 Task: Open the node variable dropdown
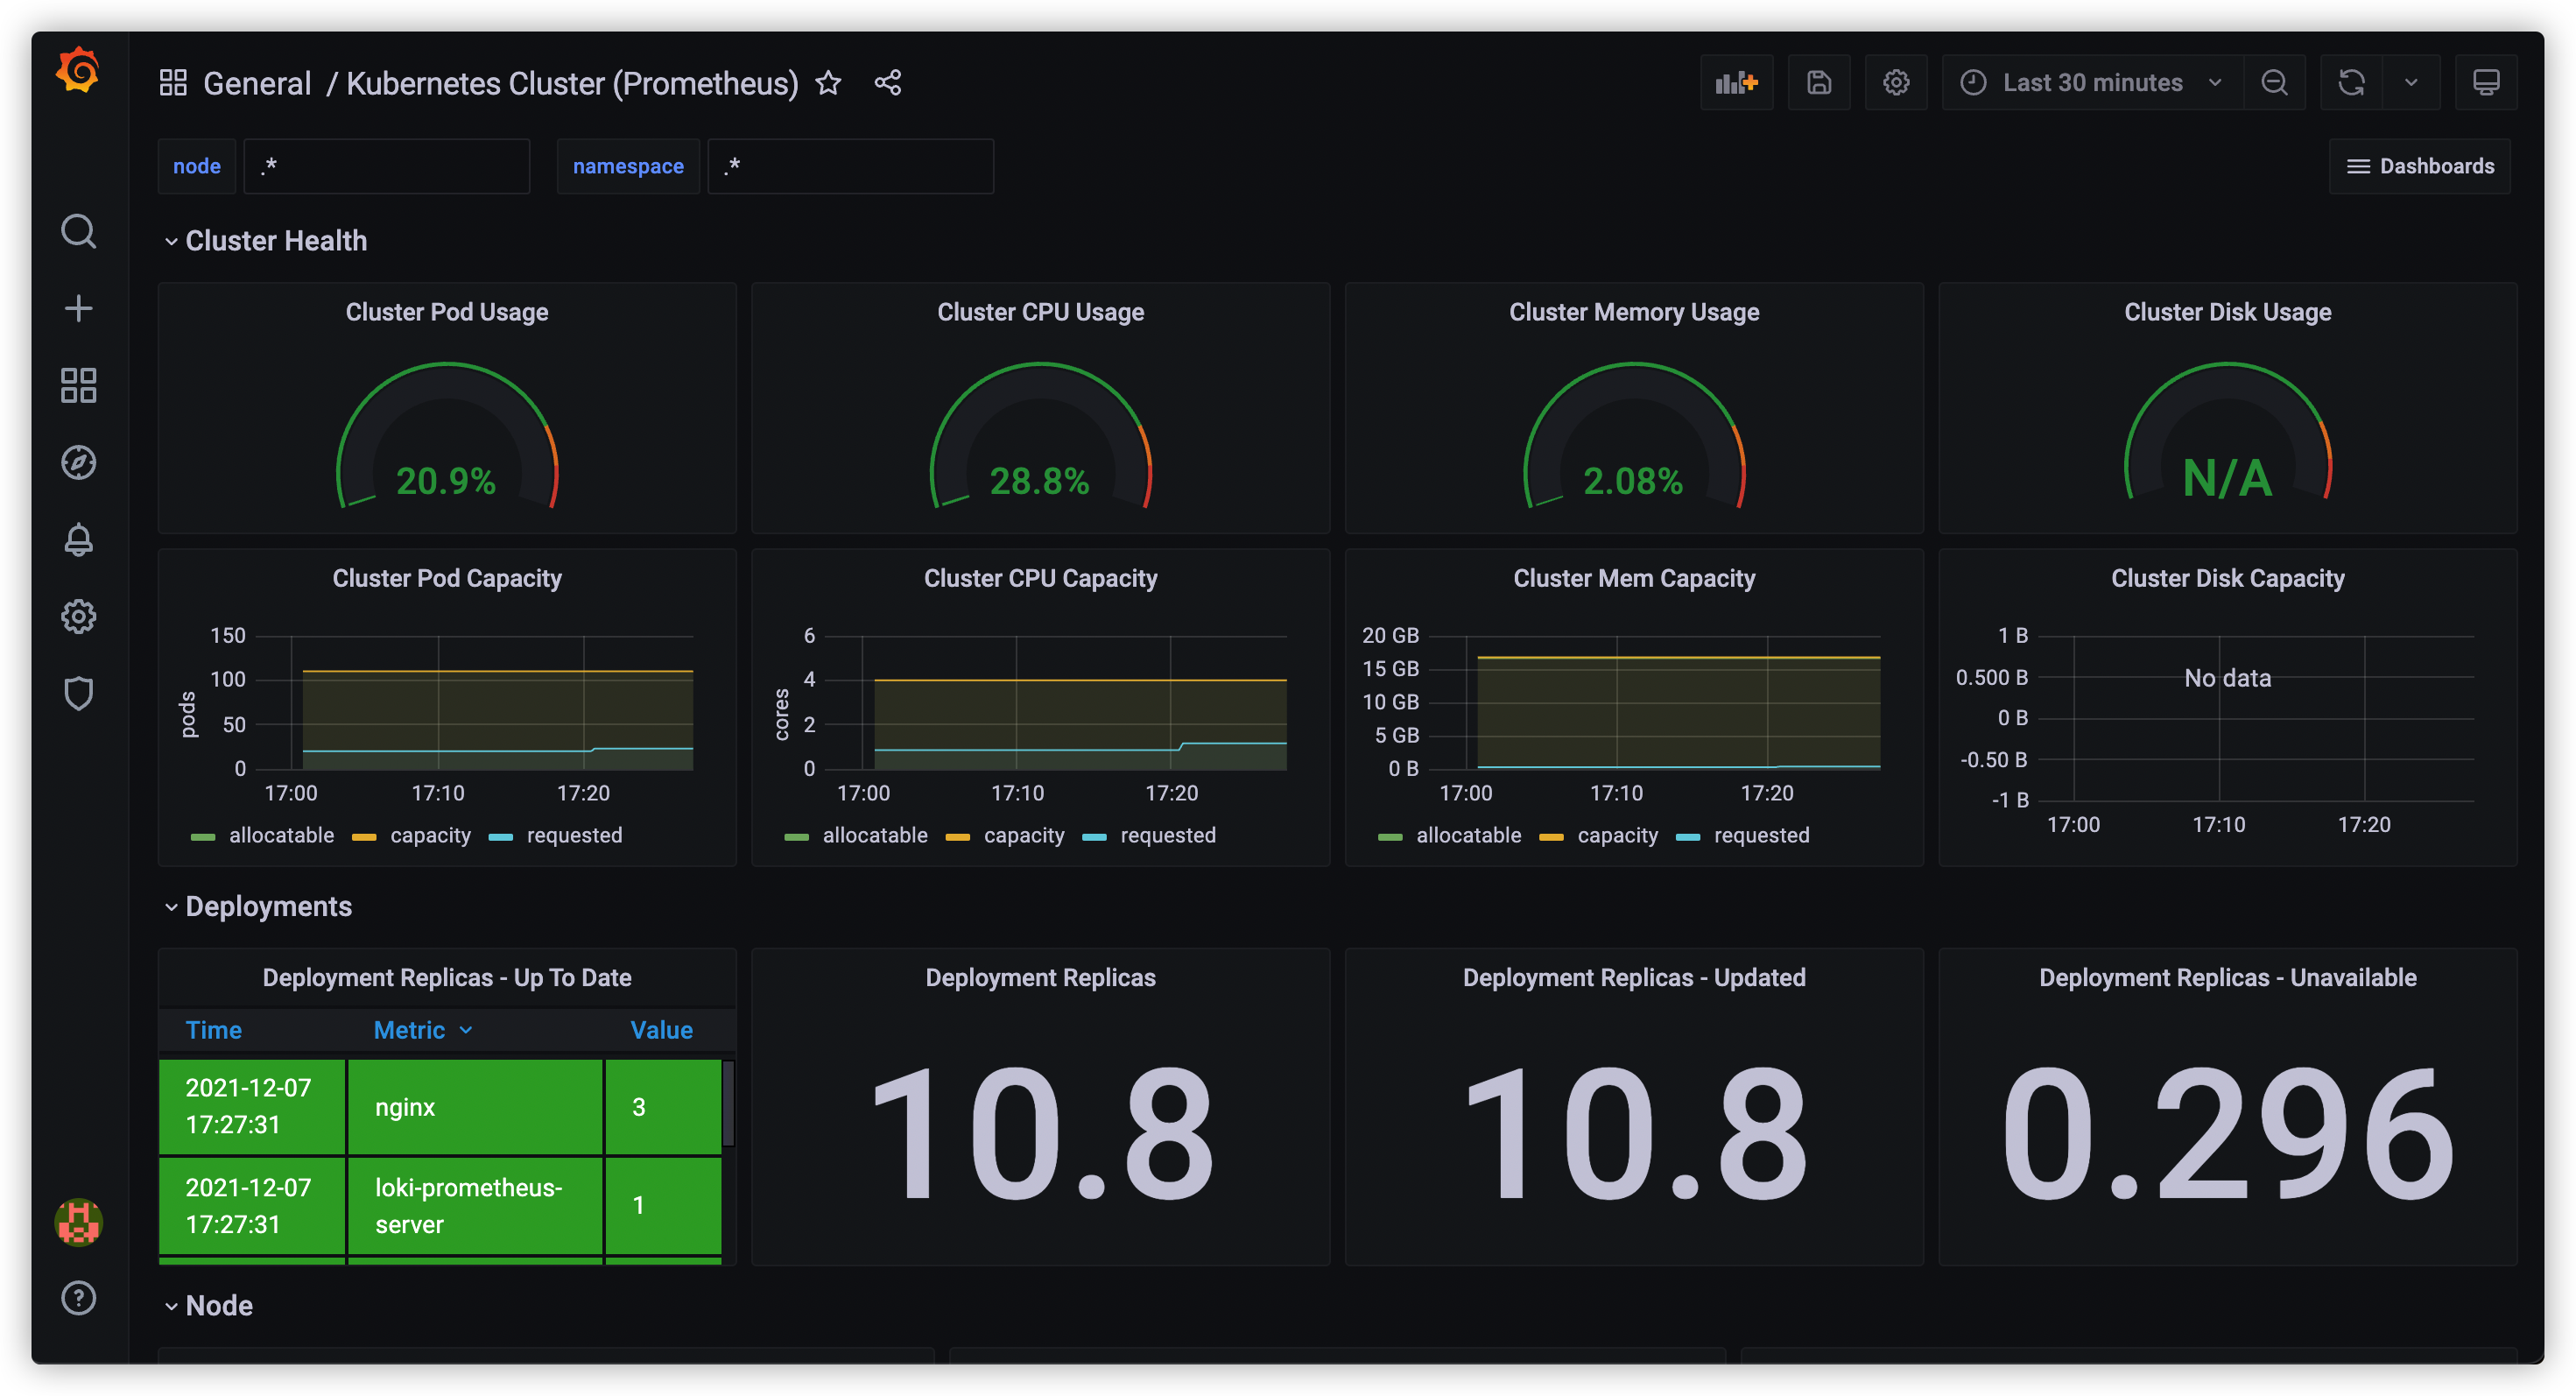[386, 166]
